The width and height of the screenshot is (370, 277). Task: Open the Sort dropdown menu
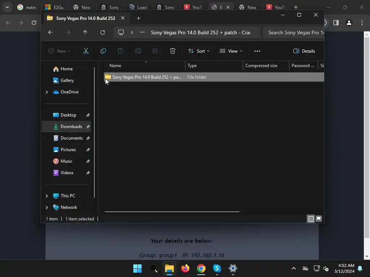coord(199,51)
